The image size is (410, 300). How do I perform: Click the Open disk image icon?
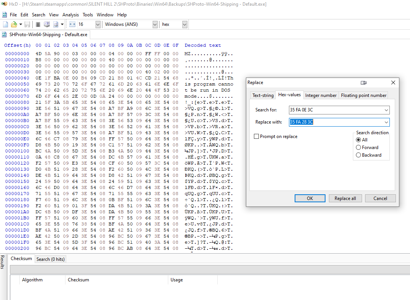click(56, 25)
